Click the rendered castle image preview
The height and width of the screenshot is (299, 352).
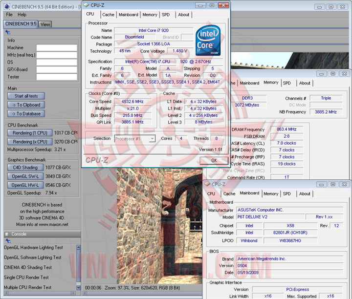[159, 226]
